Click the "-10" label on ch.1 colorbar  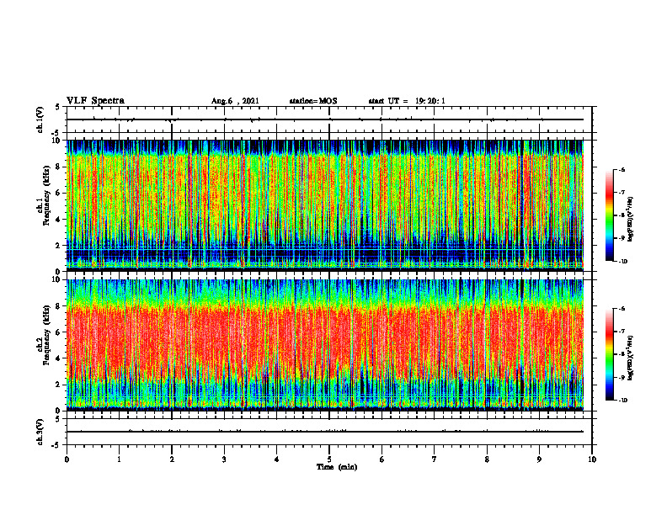[623, 262]
